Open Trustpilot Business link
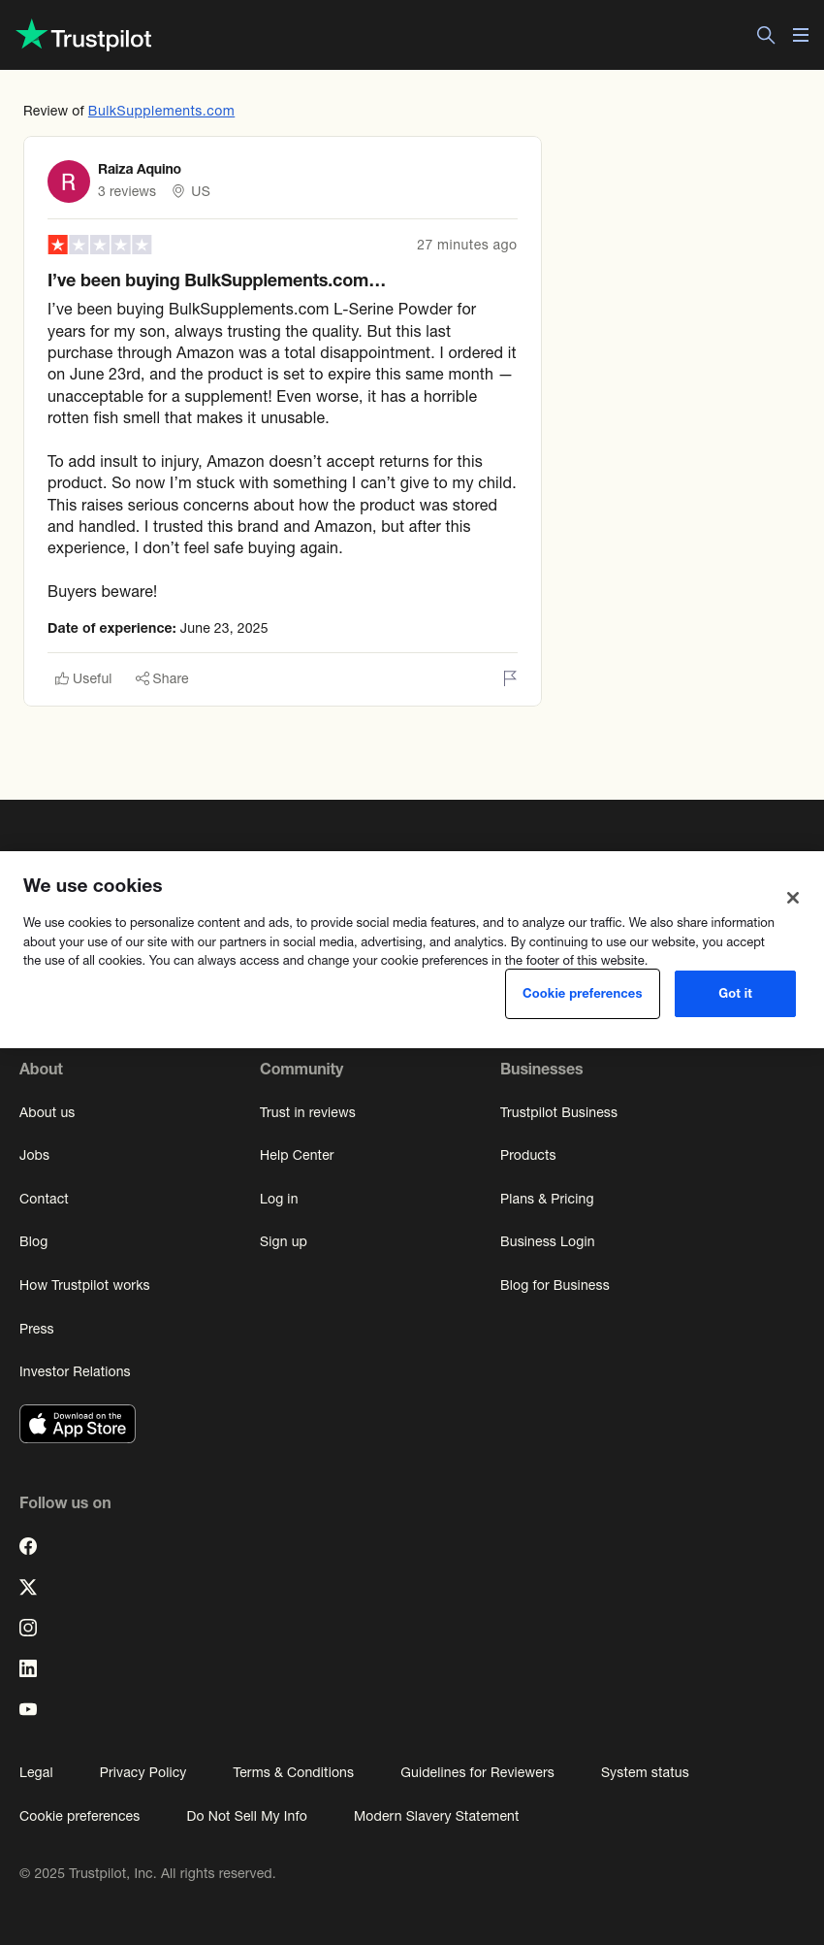Image resolution: width=824 pixels, height=1945 pixels. pyautogui.click(x=558, y=1112)
